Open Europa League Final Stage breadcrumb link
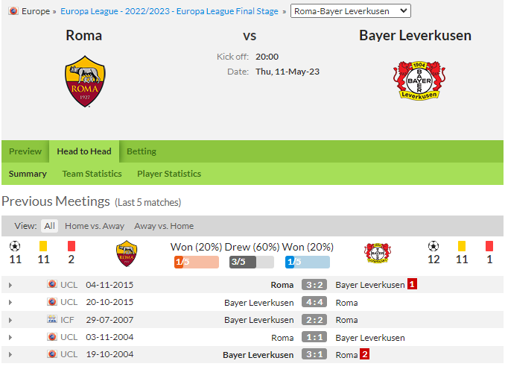Viewport: 505px width, 390px height. pos(169,11)
